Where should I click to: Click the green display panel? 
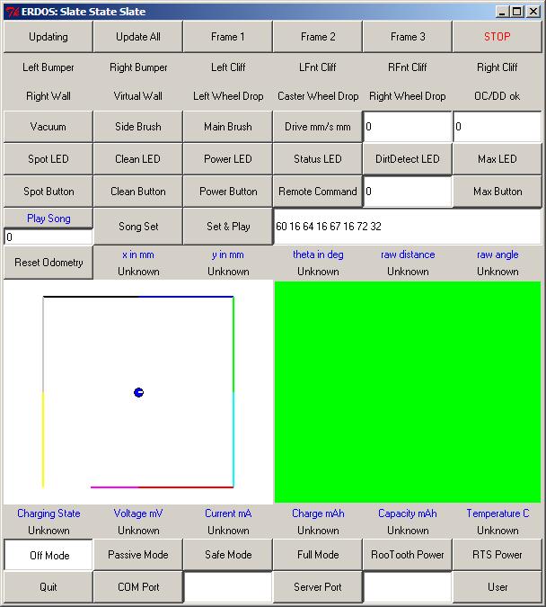pyautogui.click(x=408, y=391)
